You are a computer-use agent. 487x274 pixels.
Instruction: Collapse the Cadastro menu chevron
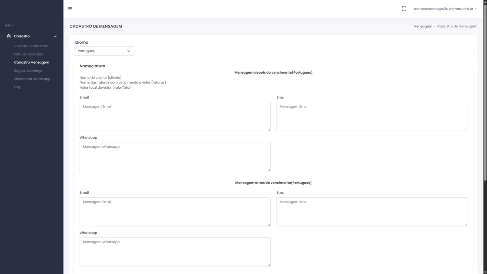coord(55,37)
